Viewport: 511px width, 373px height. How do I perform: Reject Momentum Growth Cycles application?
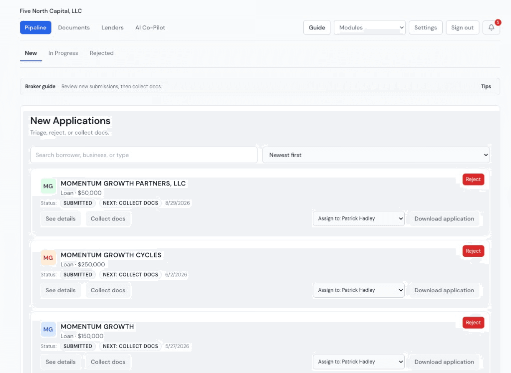pyautogui.click(x=473, y=251)
